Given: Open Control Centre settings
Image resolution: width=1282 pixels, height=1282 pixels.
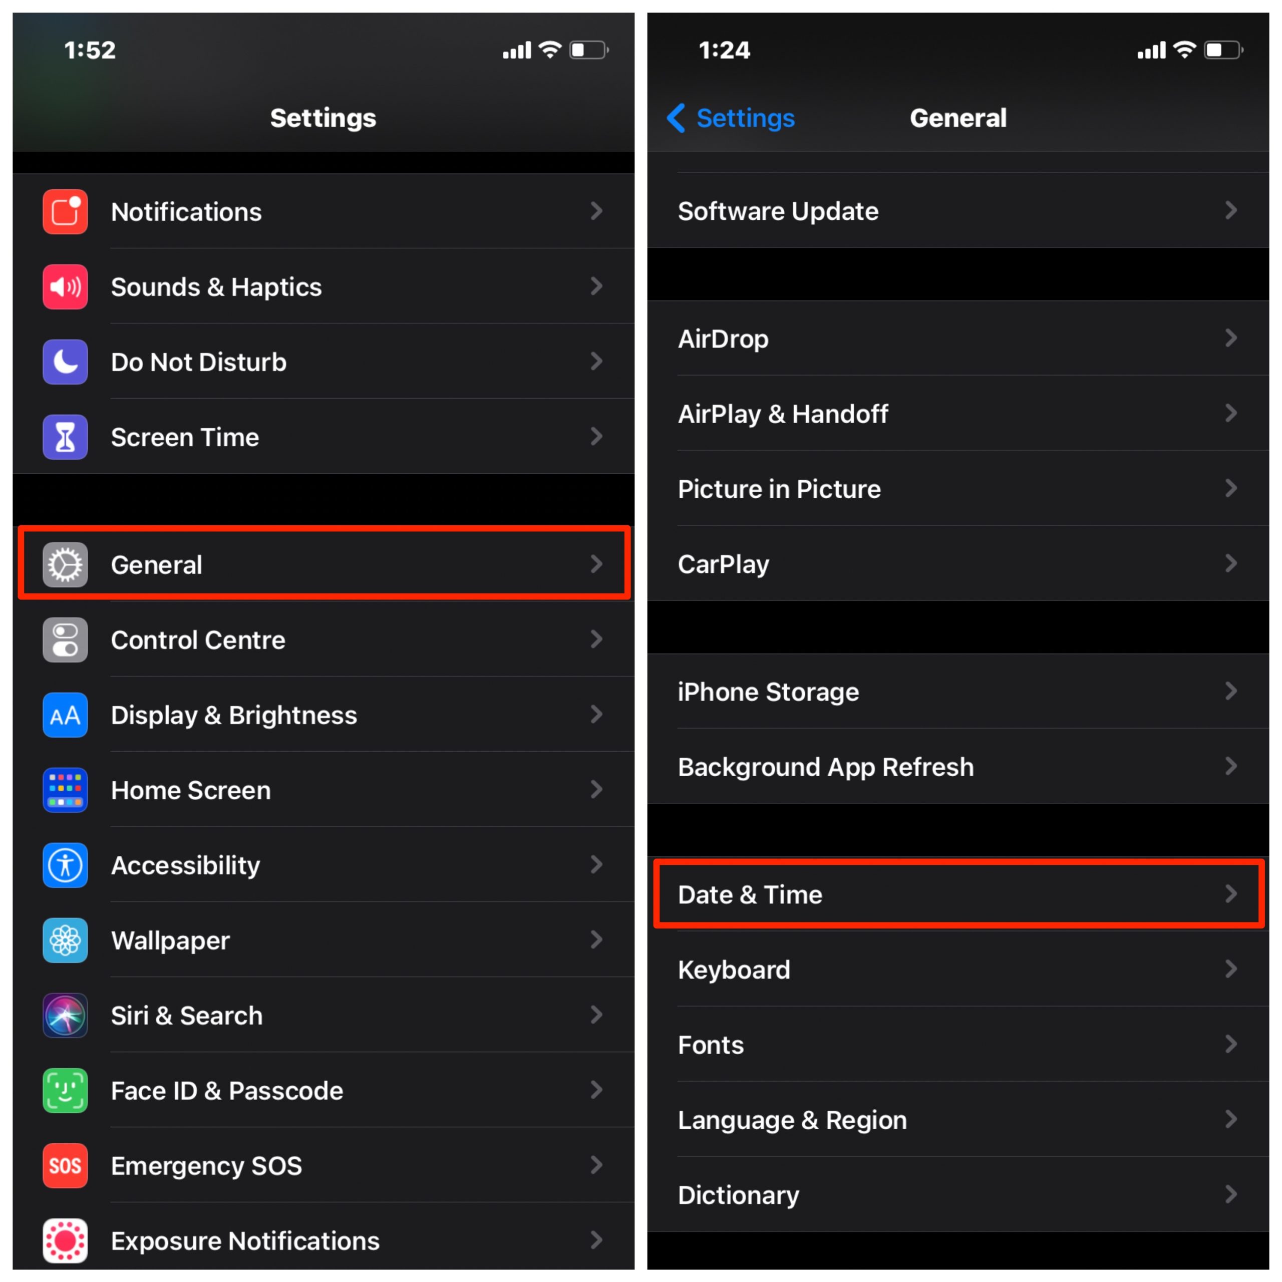Looking at the screenshot, I should 320,640.
